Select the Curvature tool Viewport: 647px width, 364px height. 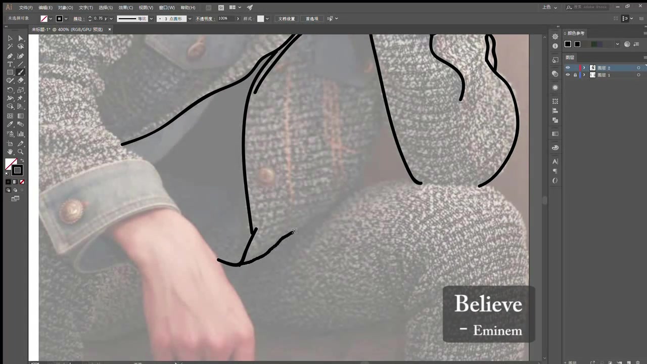pyautogui.click(x=21, y=56)
